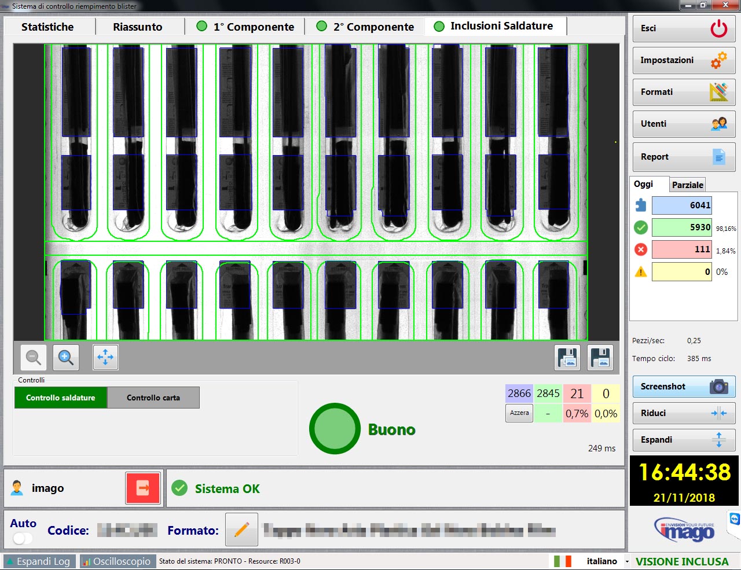741x570 pixels.
Task: Click the red logout button
Action: [143, 488]
